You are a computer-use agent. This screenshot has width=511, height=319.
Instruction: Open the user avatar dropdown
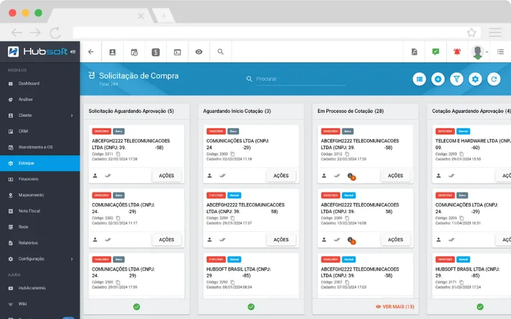pyautogui.click(x=480, y=52)
